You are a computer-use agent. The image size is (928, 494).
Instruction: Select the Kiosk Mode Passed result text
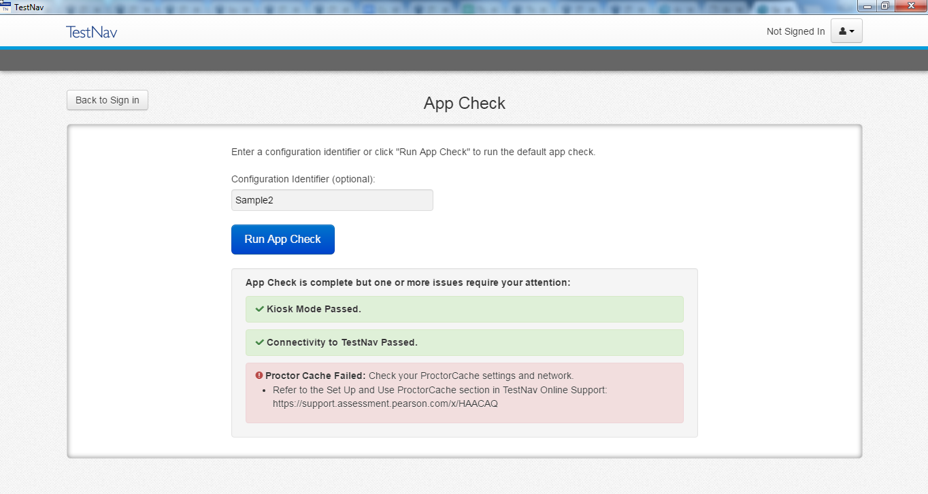pyautogui.click(x=314, y=309)
